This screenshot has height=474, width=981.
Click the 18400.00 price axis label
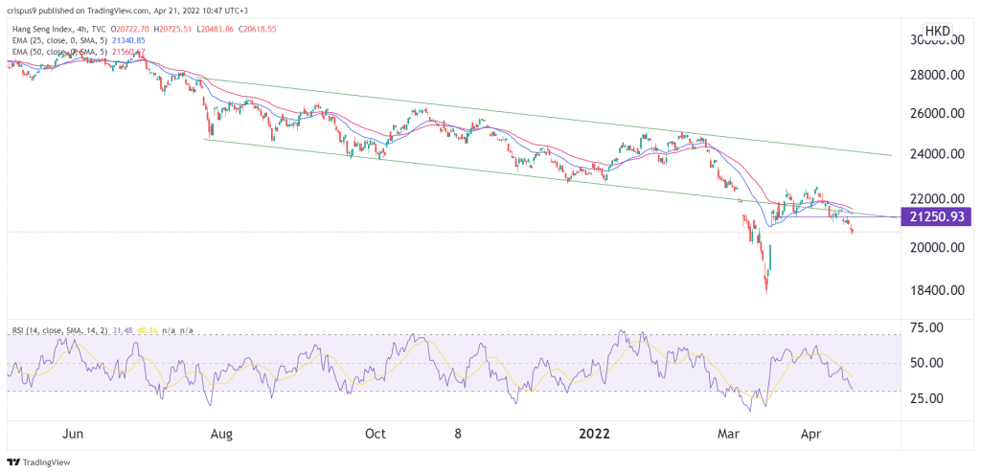pos(936,291)
